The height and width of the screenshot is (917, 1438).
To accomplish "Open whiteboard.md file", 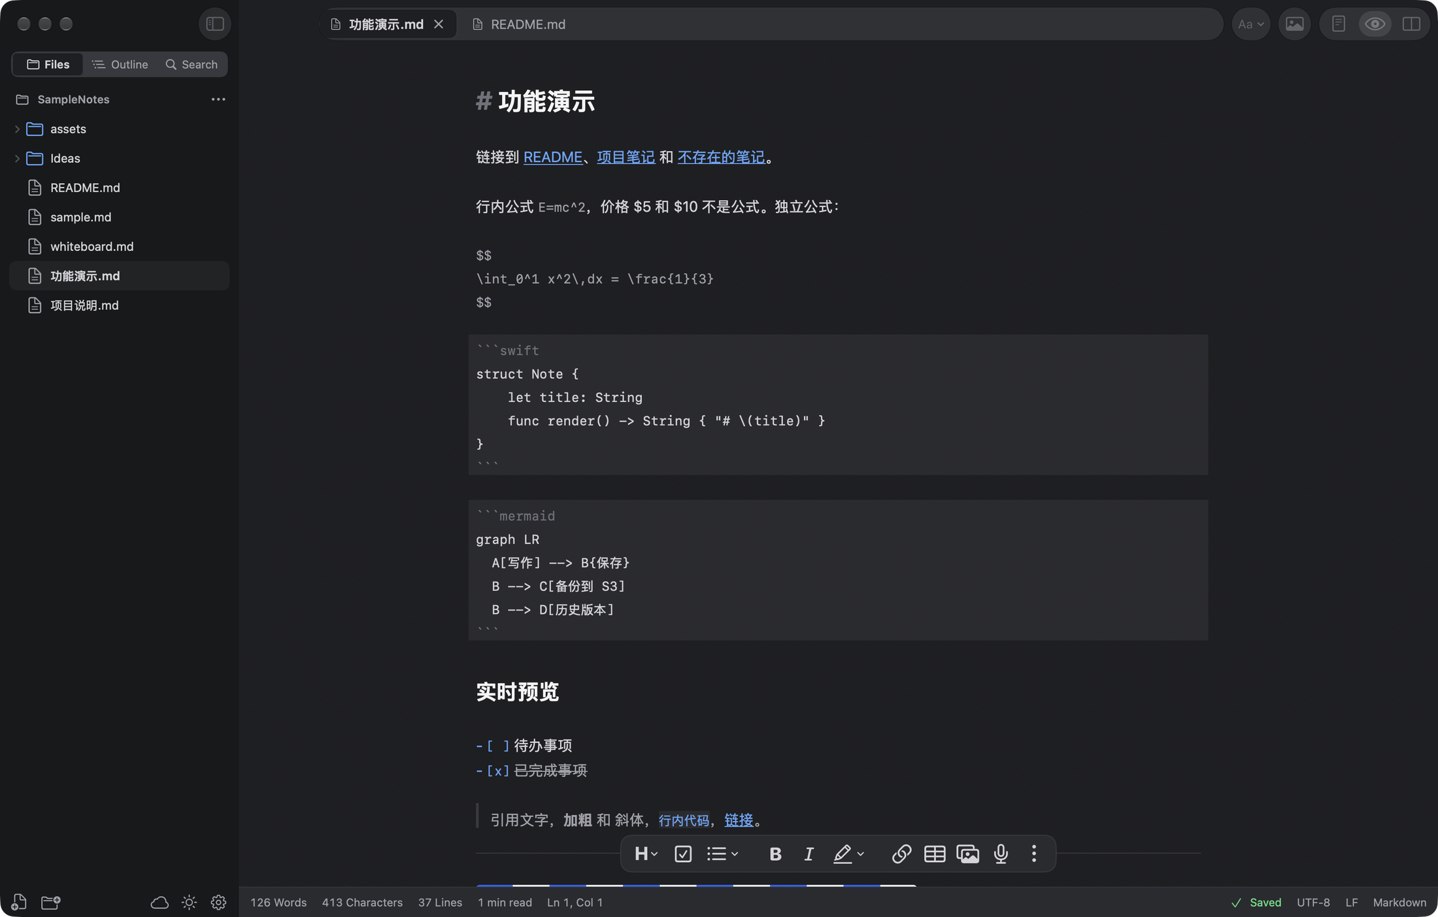I will click(x=120, y=246).
